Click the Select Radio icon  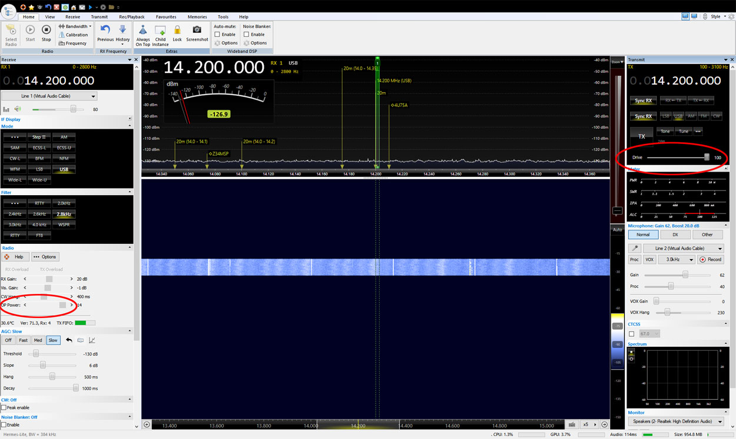[x=11, y=30]
